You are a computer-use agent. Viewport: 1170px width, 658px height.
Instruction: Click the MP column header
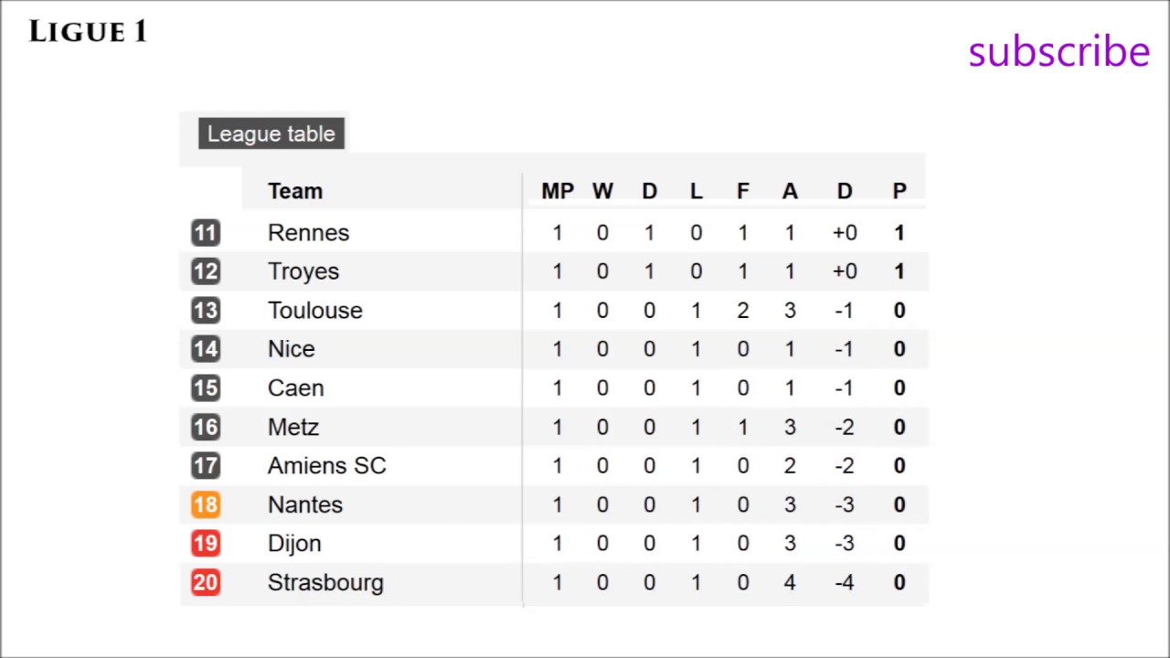558,191
